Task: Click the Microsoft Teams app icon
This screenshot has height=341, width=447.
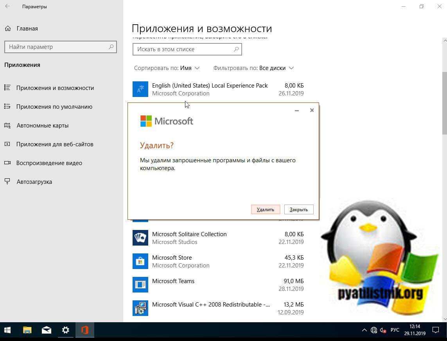Action: click(140, 285)
